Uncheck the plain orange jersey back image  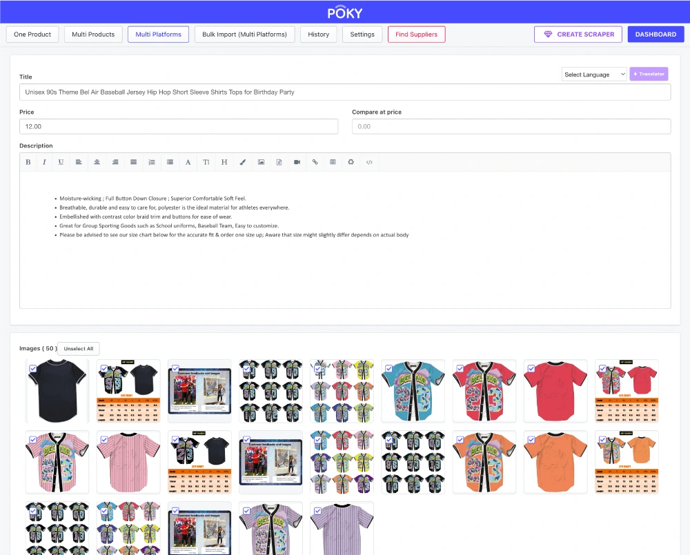tap(531, 439)
